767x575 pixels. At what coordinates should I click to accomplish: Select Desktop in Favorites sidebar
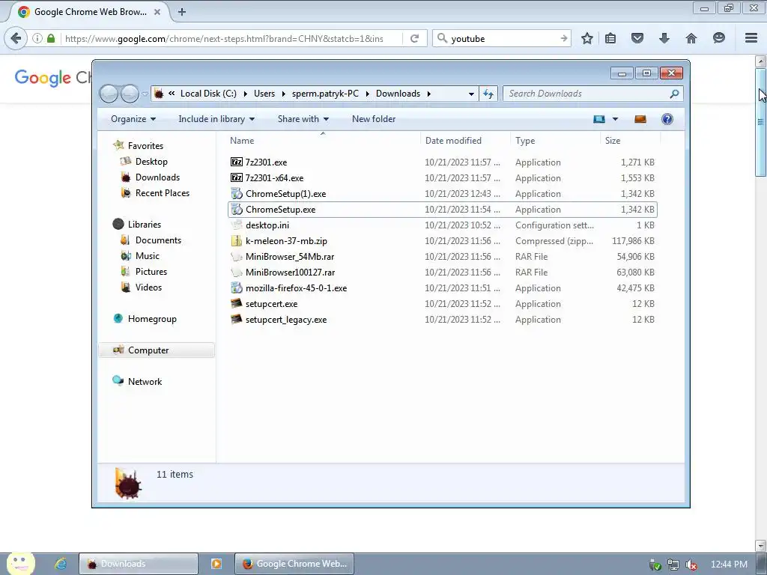151,162
